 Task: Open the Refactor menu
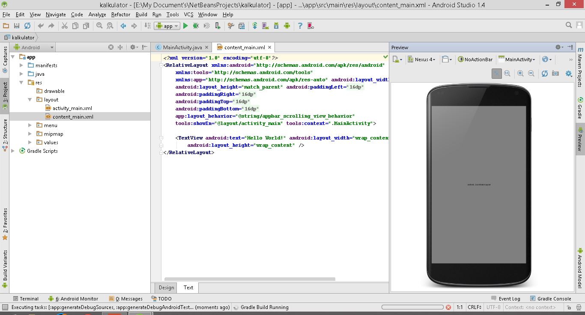click(120, 14)
